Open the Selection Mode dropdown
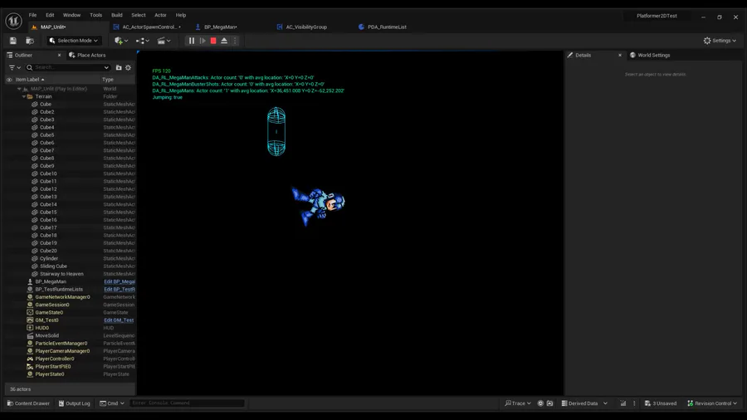The width and height of the screenshot is (747, 420). tap(74, 41)
